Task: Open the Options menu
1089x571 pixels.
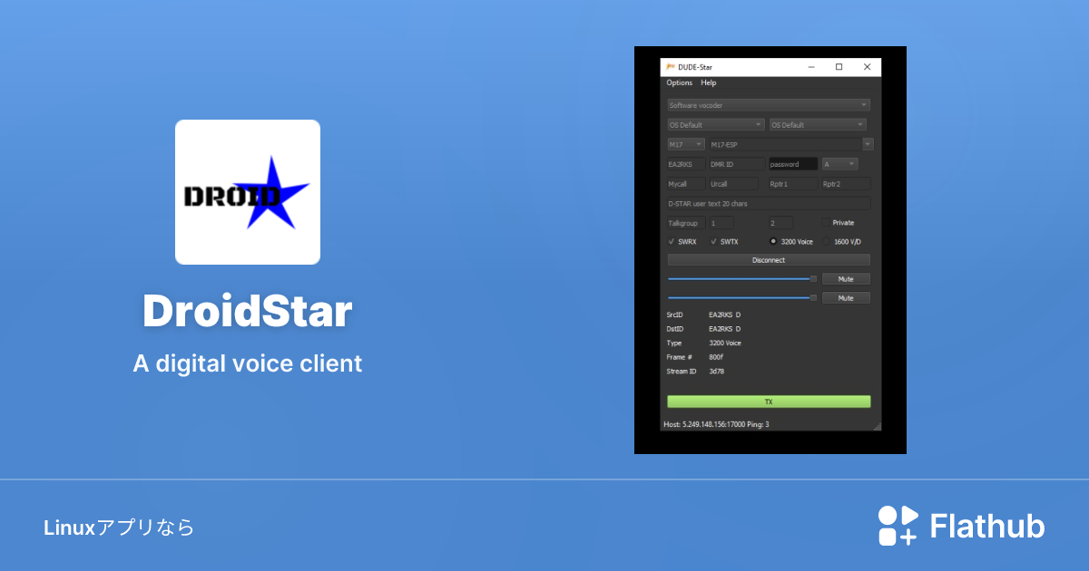Action: click(x=679, y=82)
